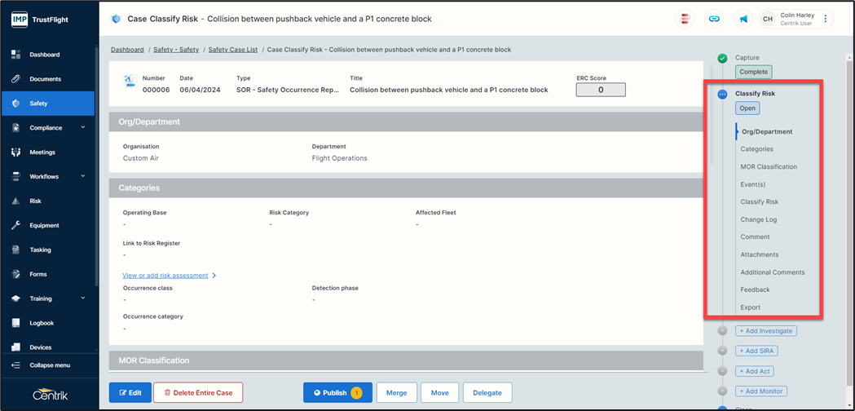Image resolution: width=855 pixels, height=411 pixels.
Task: Click the blue Edit button
Action: [x=130, y=393]
